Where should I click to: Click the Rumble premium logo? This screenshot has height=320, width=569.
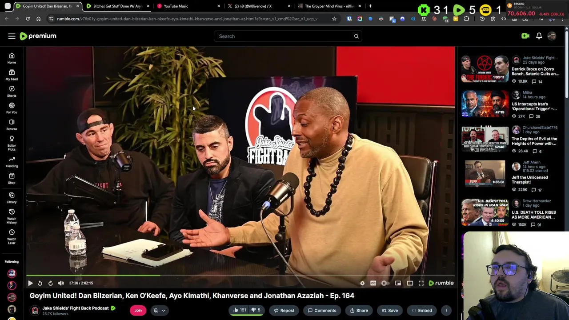tap(38, 36)
